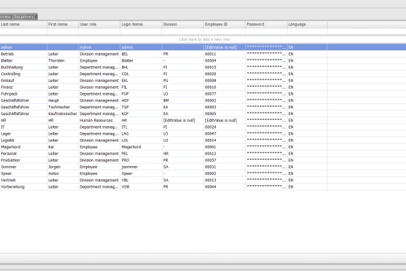
Task: Focus the Employee ID filter cell
Action: (x=225, y=31)
